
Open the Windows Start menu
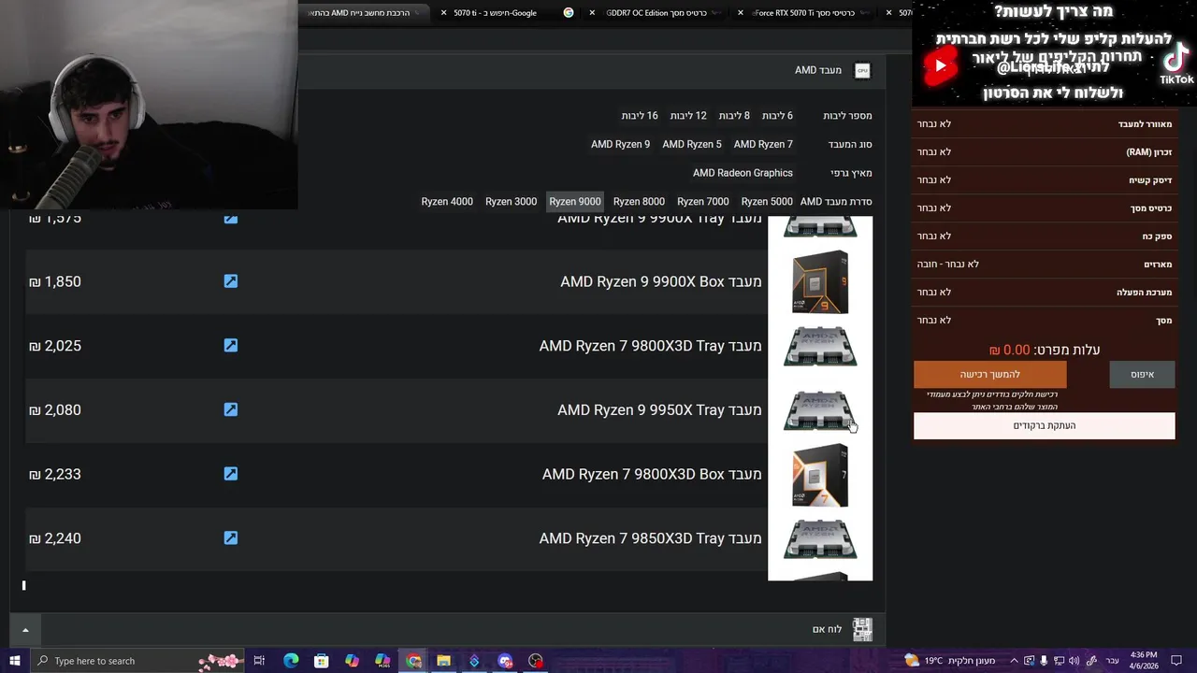pyautogui.click(x=14, y=661)
